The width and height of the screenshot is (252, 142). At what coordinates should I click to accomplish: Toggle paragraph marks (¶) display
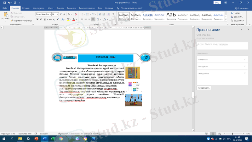(113, 14)
